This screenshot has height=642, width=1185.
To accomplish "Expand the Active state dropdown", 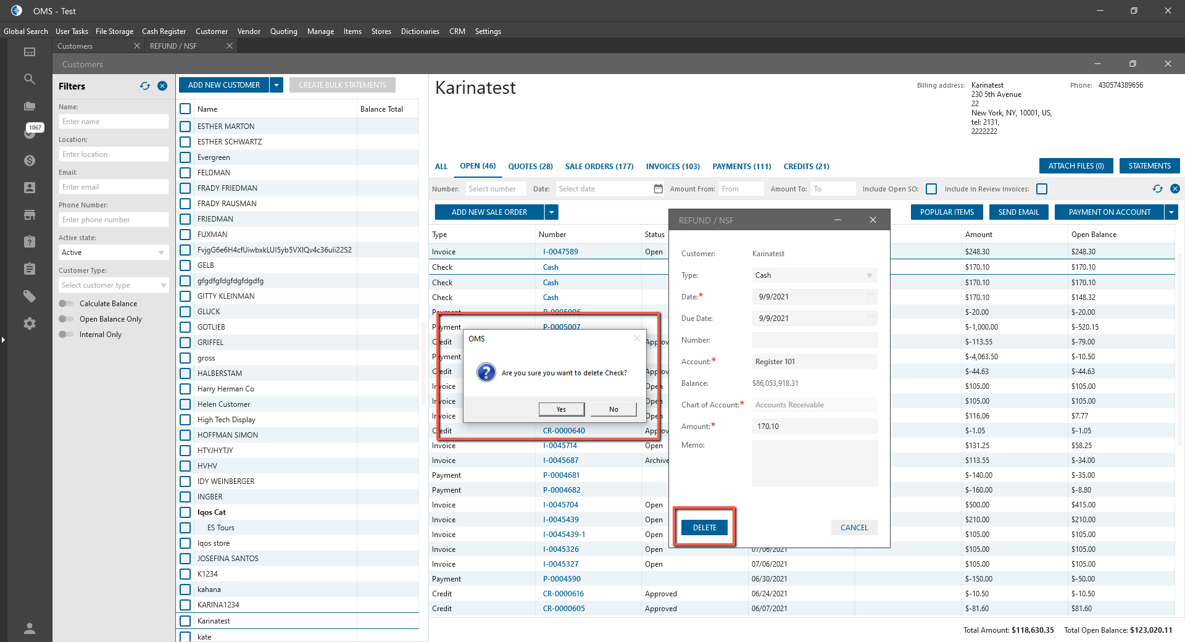I will pos(161,252).
